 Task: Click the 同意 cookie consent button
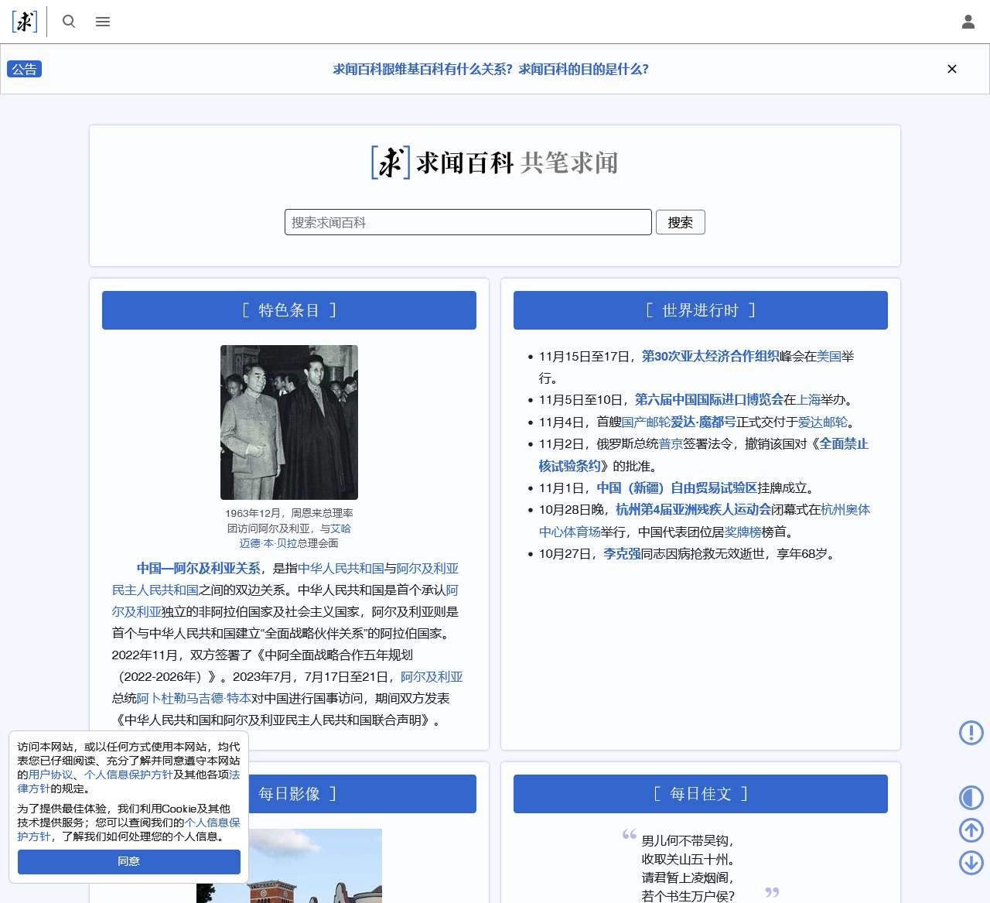pyautogui.click(x=128, y=861)
